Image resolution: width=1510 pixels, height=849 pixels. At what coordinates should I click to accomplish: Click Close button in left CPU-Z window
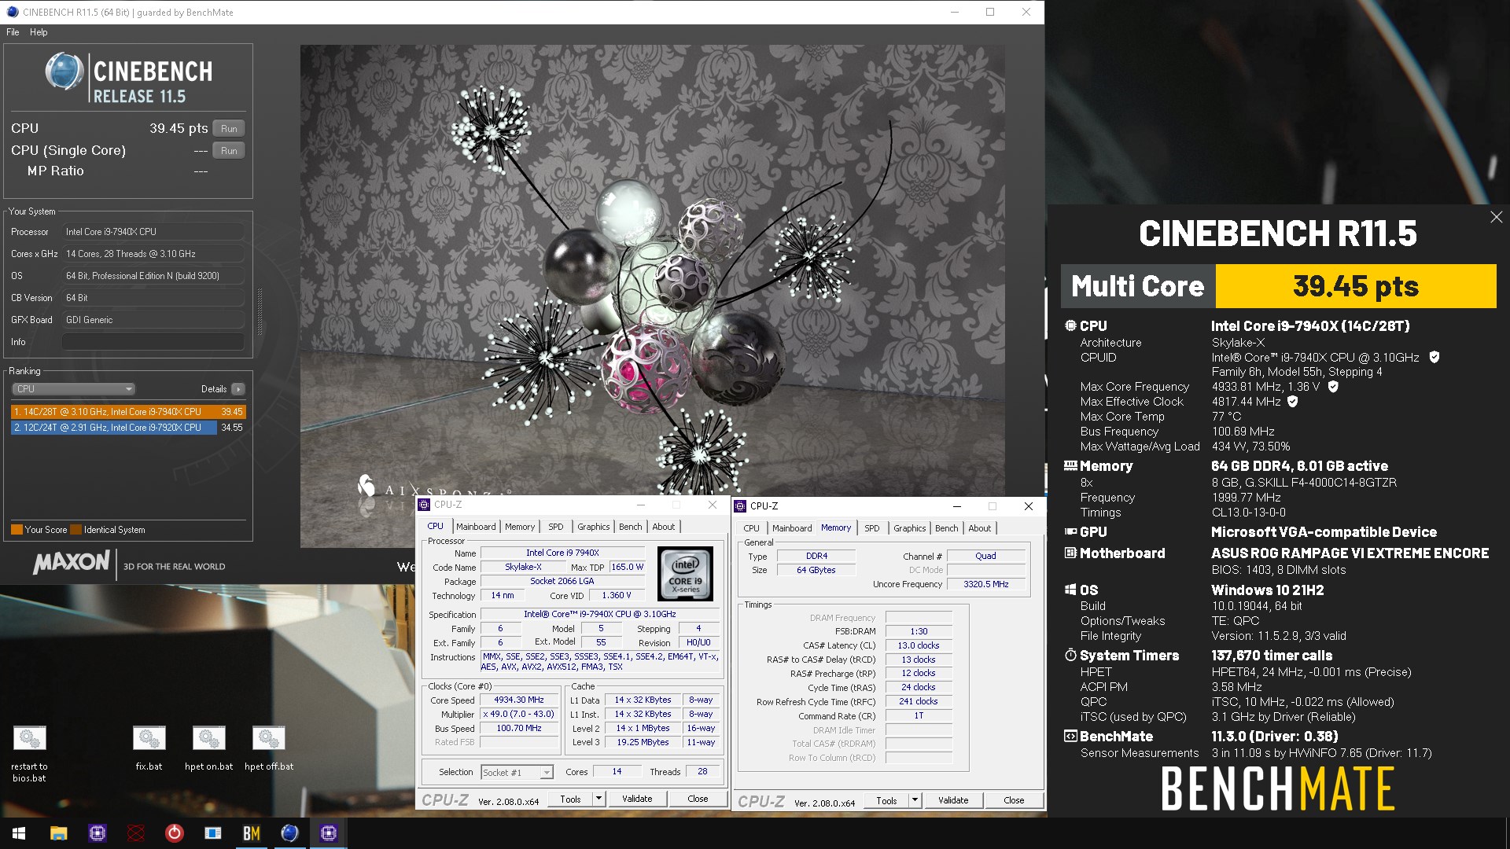[698, 799]
